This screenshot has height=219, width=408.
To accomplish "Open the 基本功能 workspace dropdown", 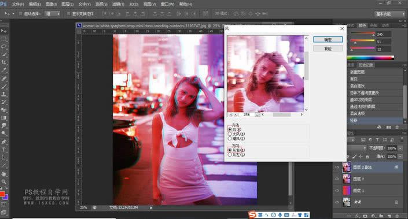I will point(389,14).
